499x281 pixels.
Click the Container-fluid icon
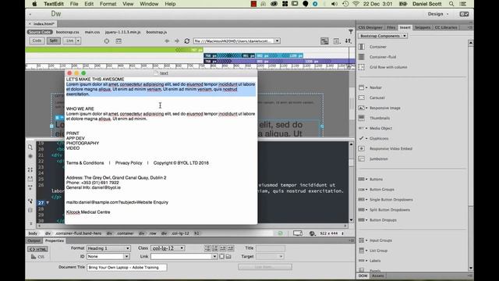tap(362, 57)
